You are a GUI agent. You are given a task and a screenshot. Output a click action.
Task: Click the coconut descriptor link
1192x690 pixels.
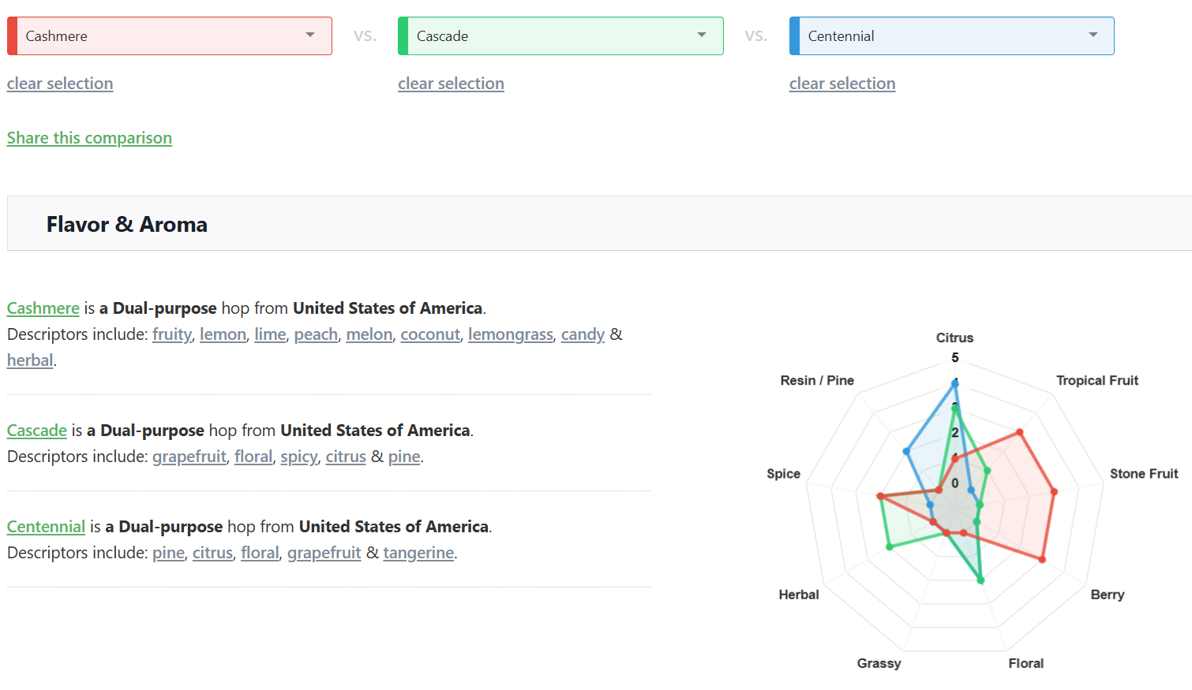click(x=430, y=334)
